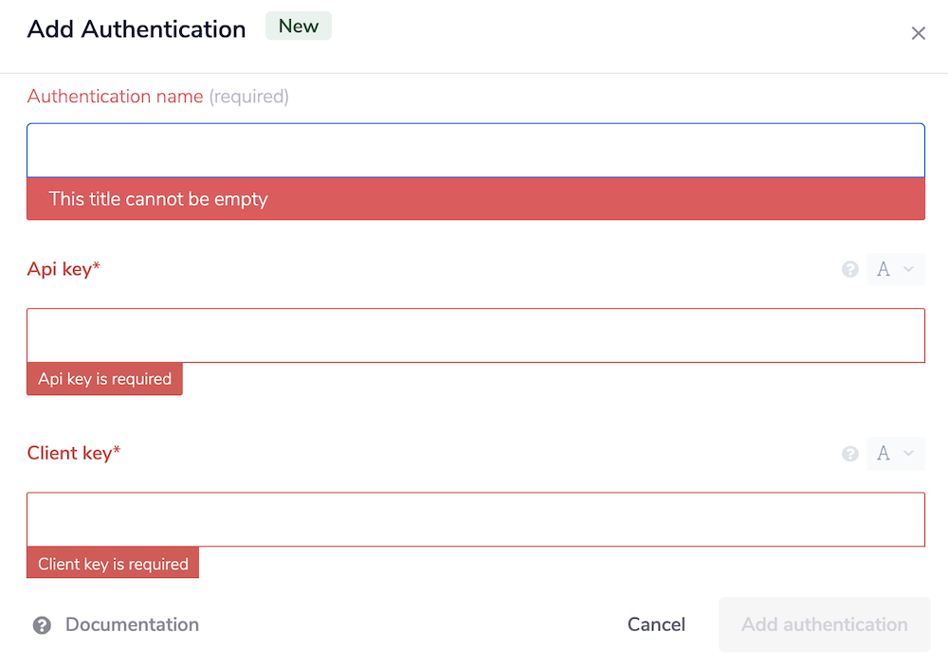Click the Cancel button
The height and width of the screenshot is (666, 948).
coord(656,624)
